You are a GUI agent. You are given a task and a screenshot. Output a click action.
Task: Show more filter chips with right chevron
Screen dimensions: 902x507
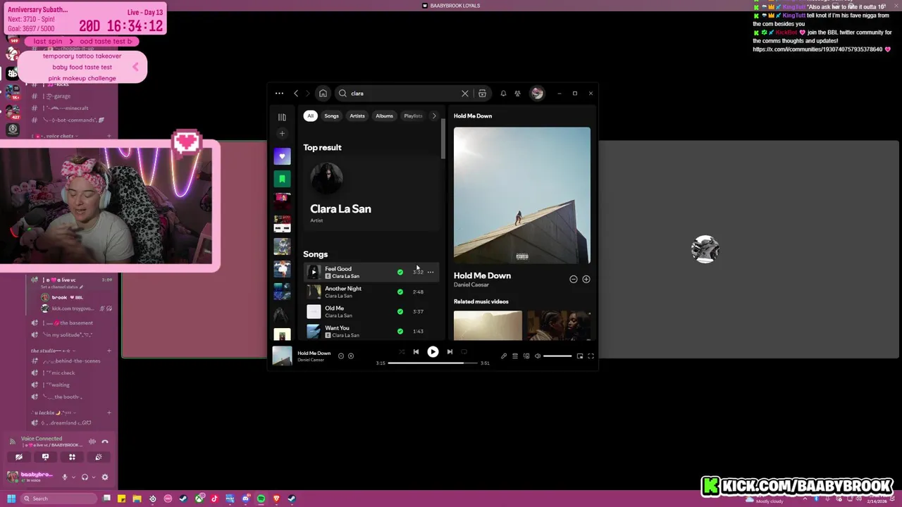coord(434,115)
